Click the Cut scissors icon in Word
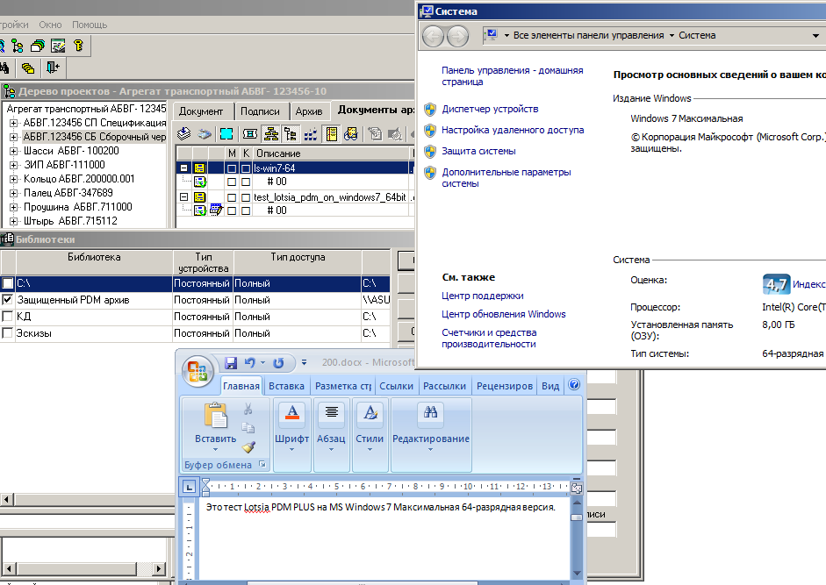 coord(248,409)
